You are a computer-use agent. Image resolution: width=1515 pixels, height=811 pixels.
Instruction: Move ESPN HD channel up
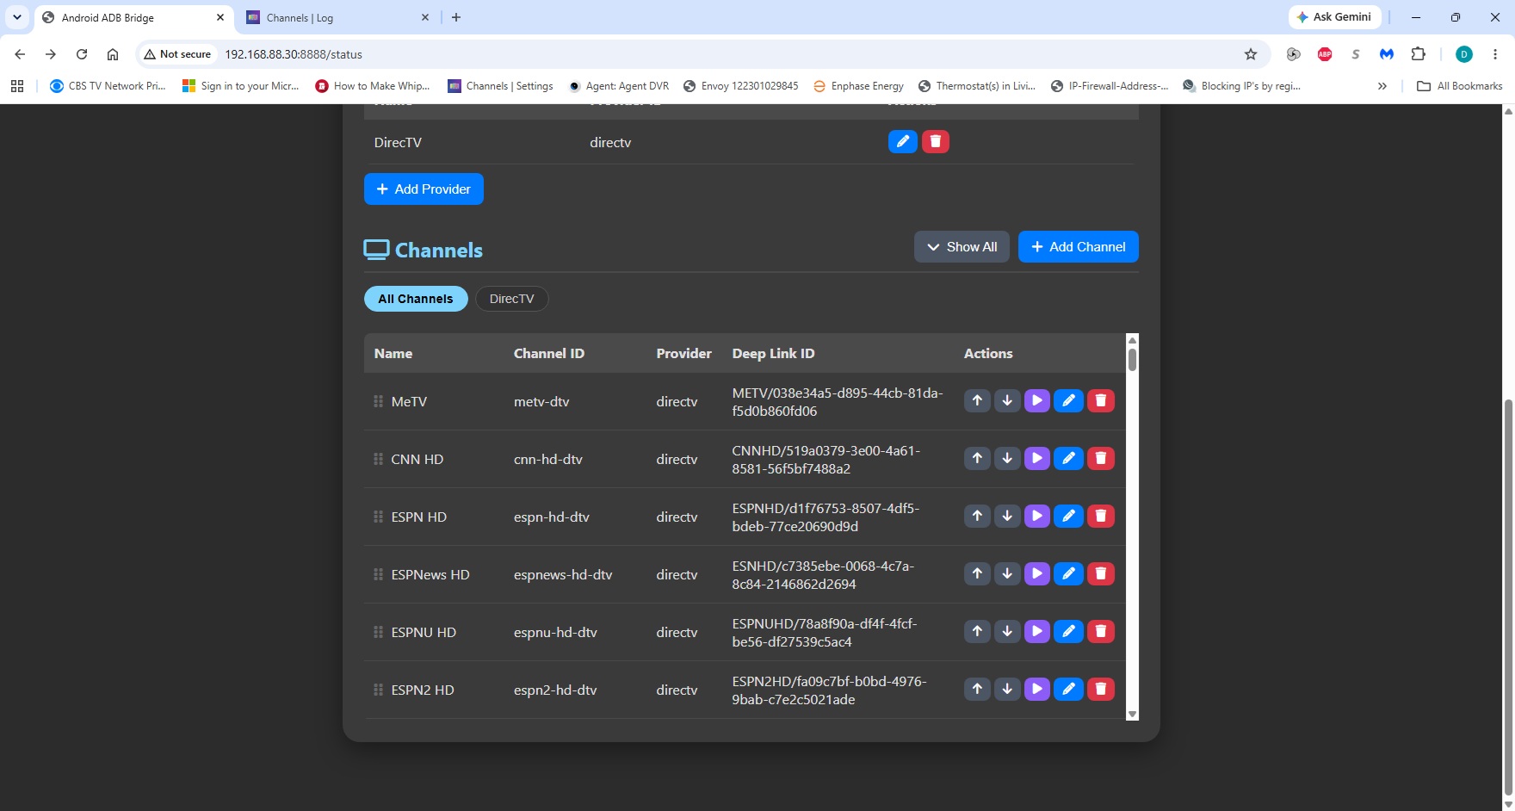[x=977, y=516]
